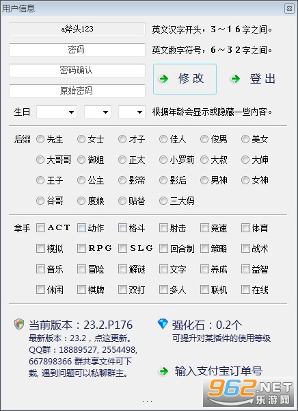Check the 音乐 checkbox
The image size is (298, 411).
click(x=40, y=269)
